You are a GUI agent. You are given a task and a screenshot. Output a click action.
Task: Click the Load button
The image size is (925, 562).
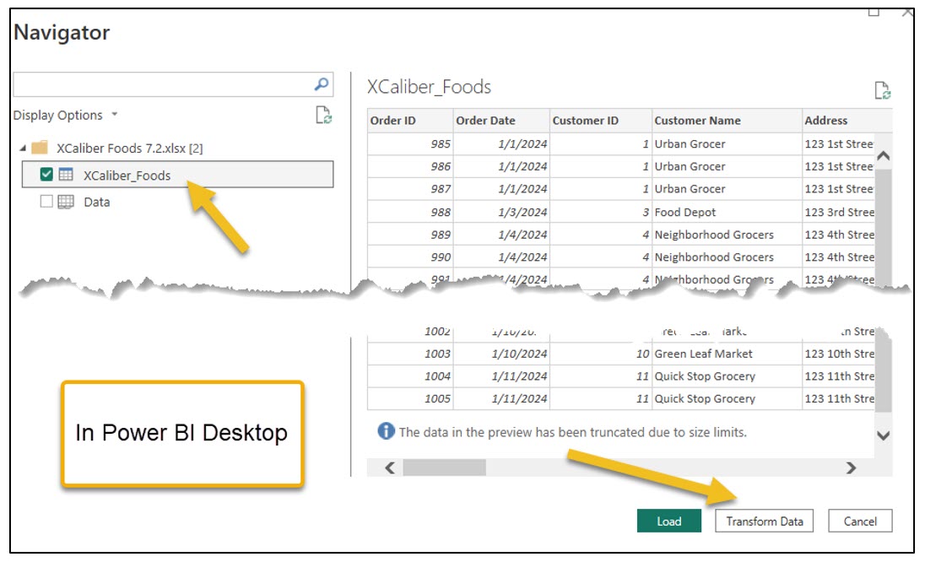click(669, 521)
